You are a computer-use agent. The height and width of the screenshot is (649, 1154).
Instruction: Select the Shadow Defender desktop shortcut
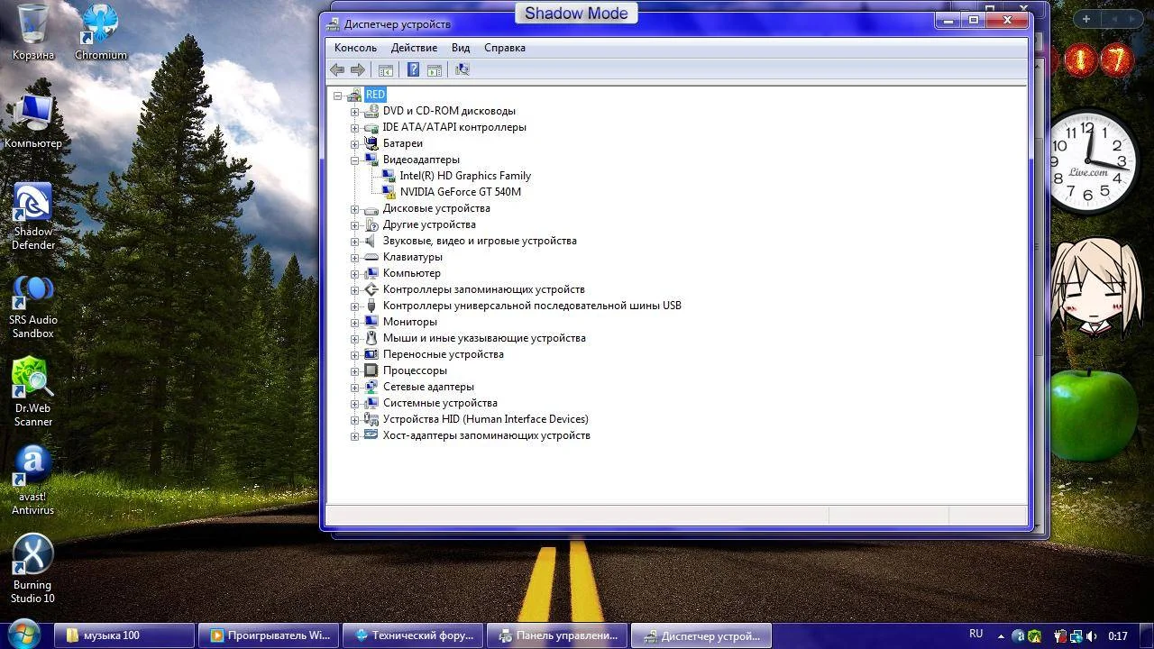(33, 216)
